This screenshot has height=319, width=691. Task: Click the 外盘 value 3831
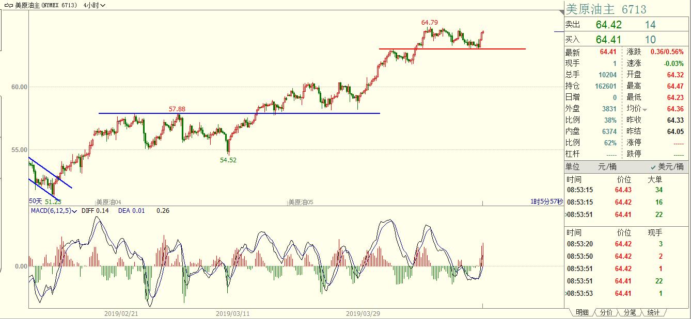point(609,109)
